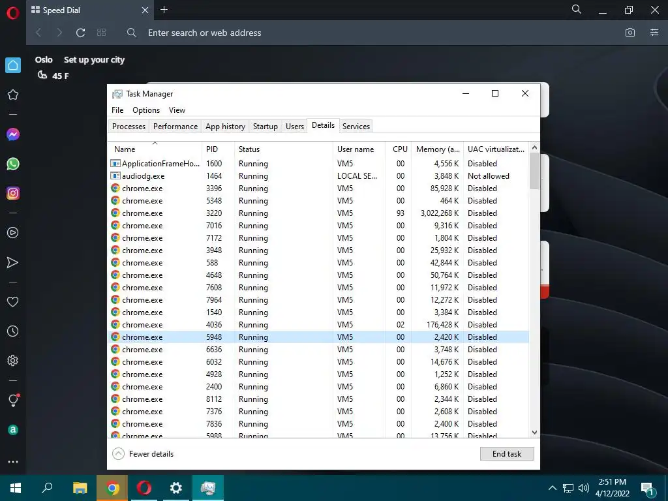Sort by the Status column header
Viewport: 668px width, 501px height.
point(284,149)
